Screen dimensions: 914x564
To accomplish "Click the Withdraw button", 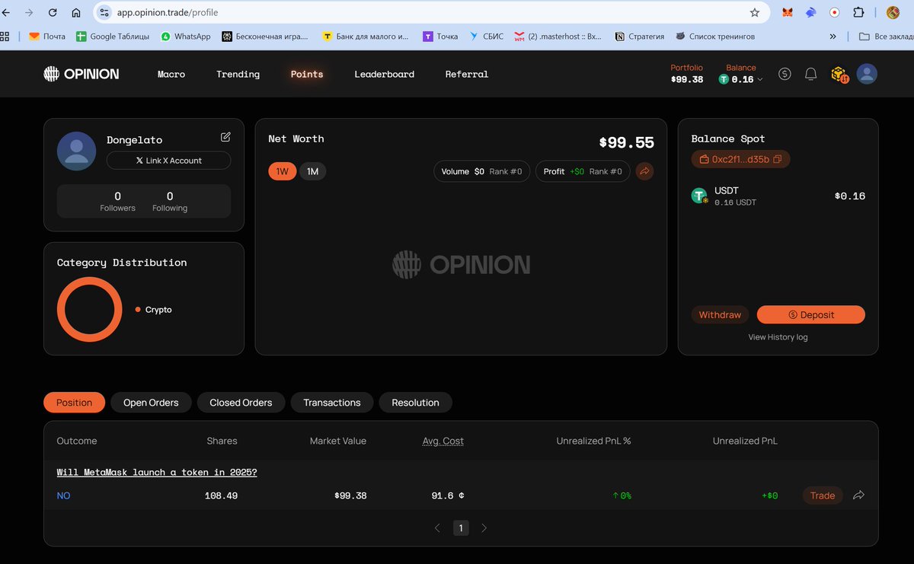I will [x=720, y=314].
